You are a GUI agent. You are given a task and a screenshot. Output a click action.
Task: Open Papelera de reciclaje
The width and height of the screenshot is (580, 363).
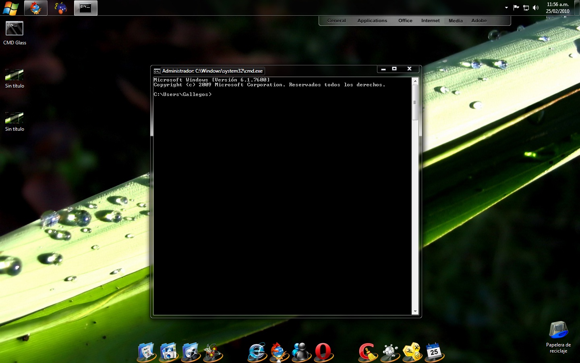click(558, 337)
